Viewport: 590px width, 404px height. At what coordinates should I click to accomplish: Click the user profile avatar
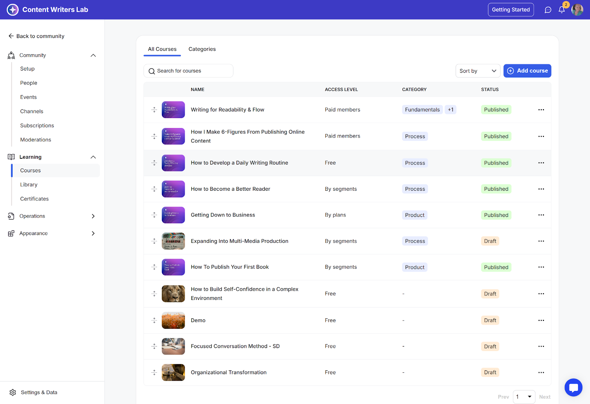click(x=577, y=10)
